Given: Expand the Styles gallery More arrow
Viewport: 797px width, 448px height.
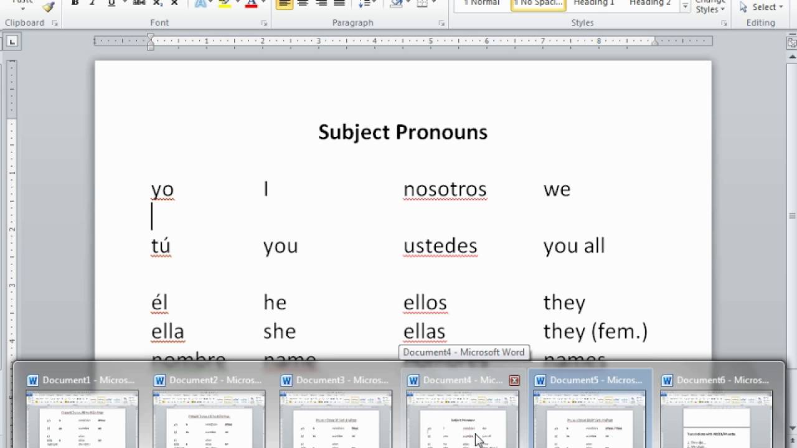Looking at the screenshot, I should point(685,6).
